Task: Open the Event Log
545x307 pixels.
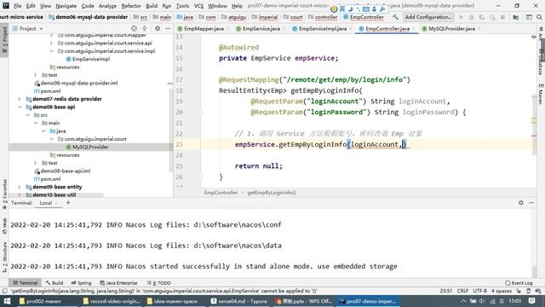Action: [519, 283]
